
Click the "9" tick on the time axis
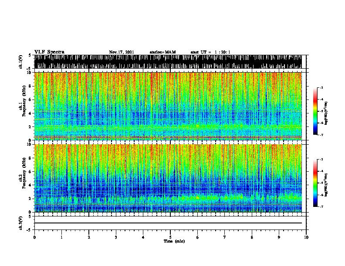[x=279, y=237]
